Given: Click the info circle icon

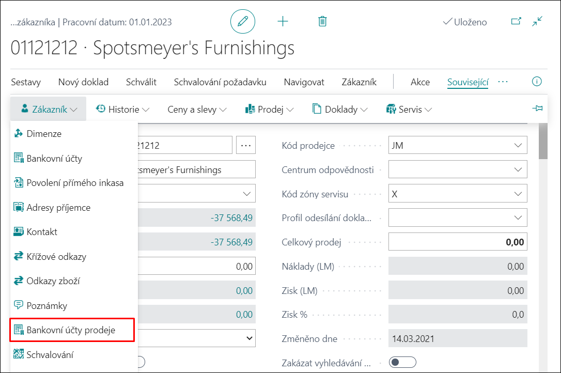Looking at the screenshot, I should click(x=537, y=82).
